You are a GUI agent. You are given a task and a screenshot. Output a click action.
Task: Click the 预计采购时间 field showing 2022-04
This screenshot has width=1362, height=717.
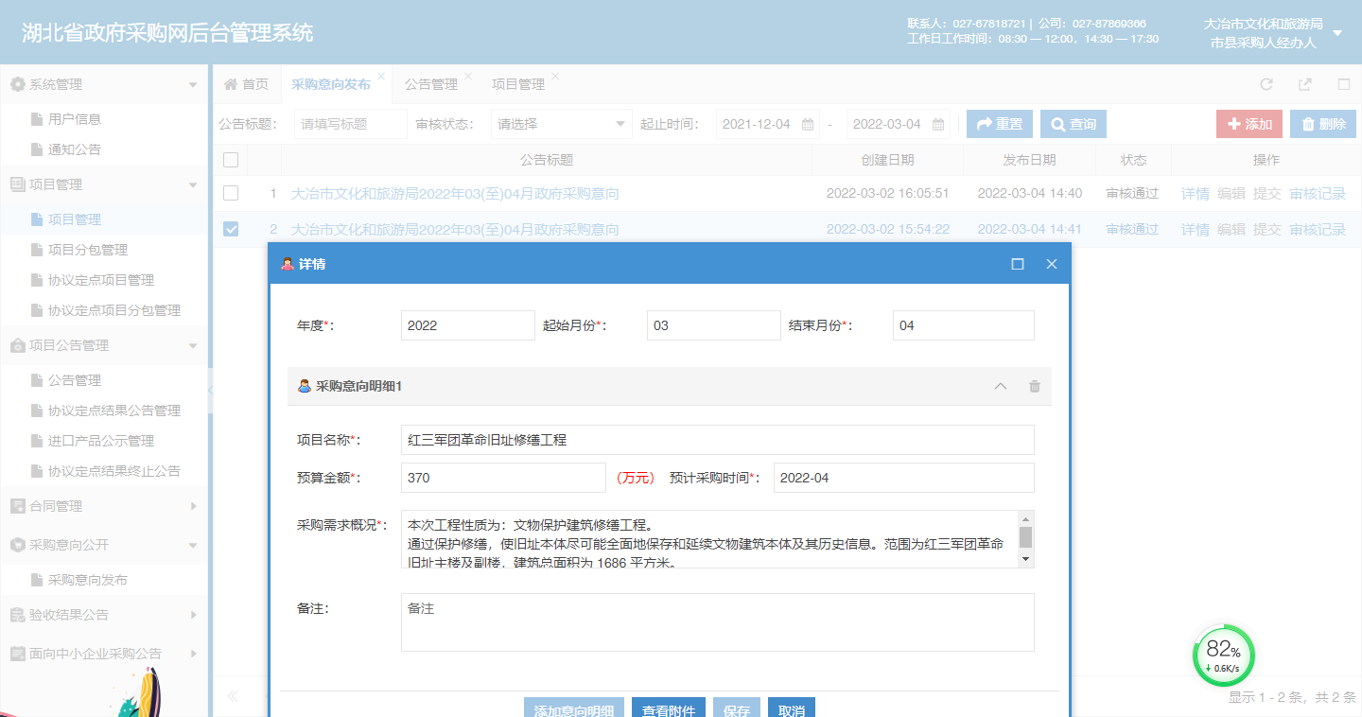904,478
